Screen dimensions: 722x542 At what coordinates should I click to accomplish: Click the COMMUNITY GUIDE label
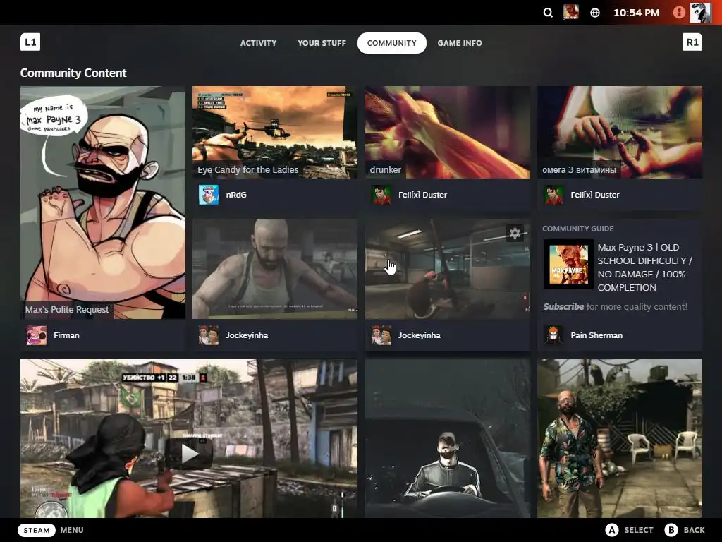click(x=578, y=229)
